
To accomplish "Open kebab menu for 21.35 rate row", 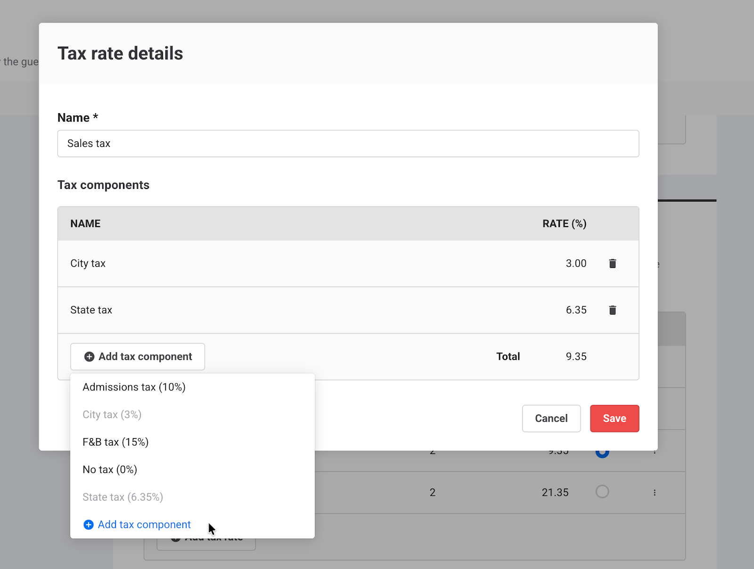I will [x=654, y=493].
